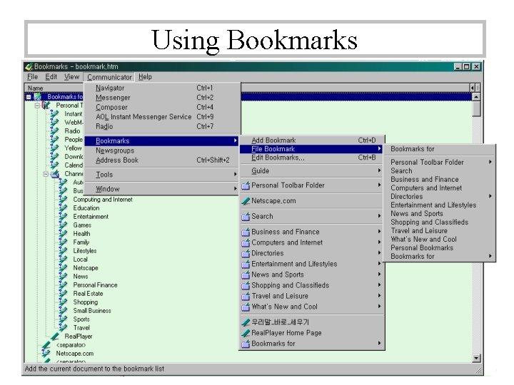Click Business and Finance folder icon in submenu
Screen dimensions: 514x385
(246, 232)
